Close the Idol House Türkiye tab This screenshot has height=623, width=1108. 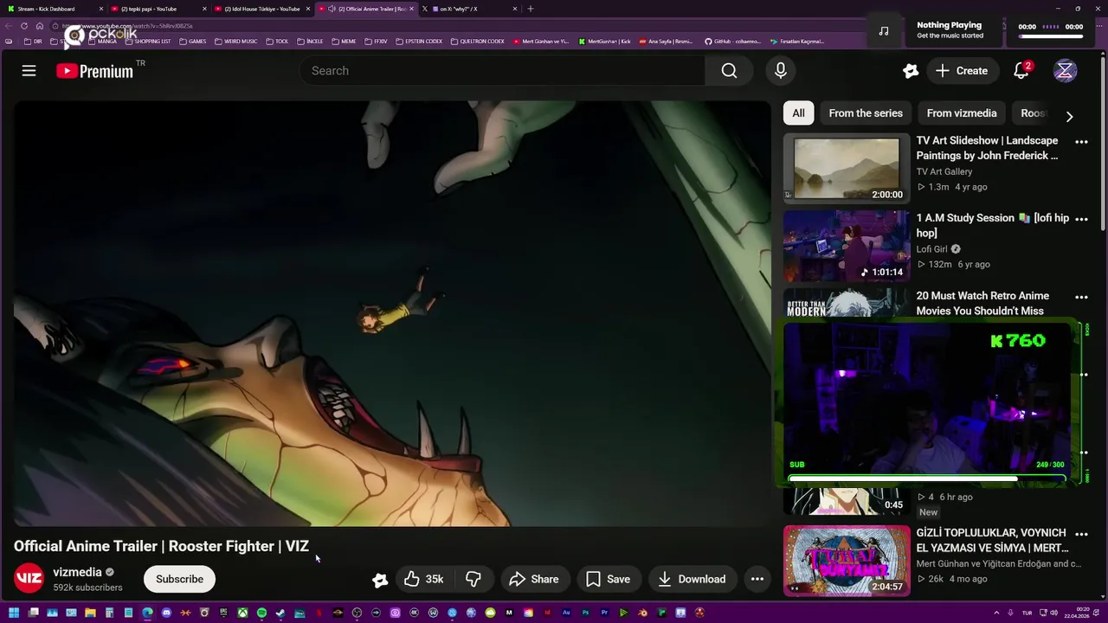307,9
